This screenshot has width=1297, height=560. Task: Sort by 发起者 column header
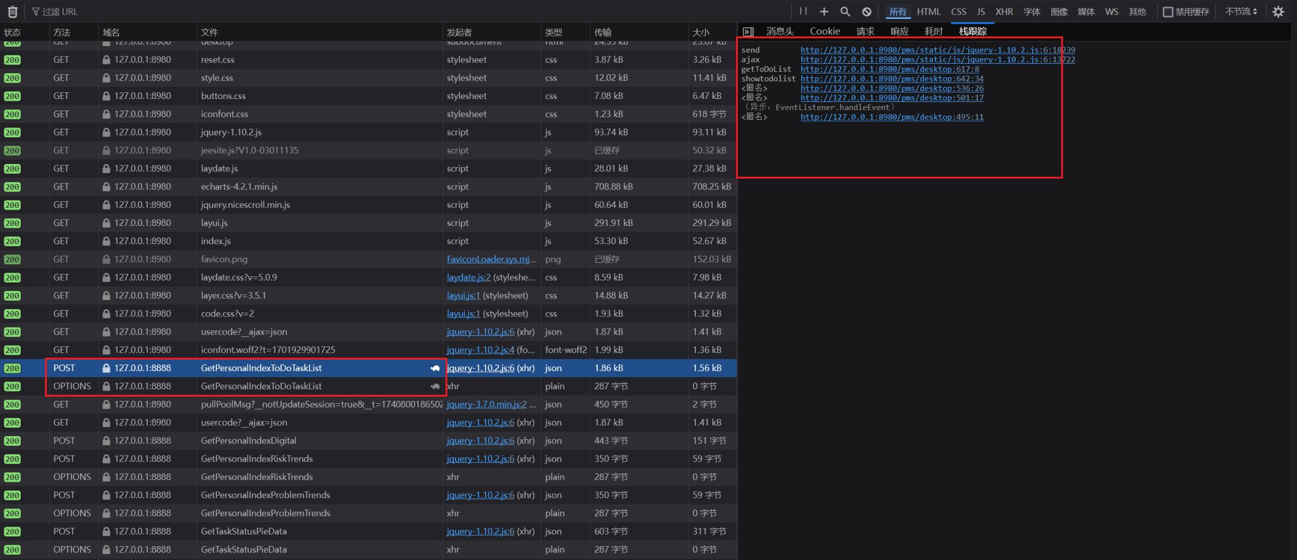click(492, 32)
